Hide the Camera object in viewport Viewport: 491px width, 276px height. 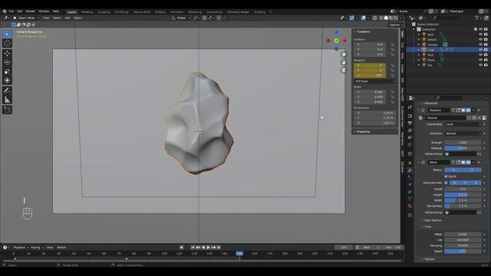click(x=481, y=44)
